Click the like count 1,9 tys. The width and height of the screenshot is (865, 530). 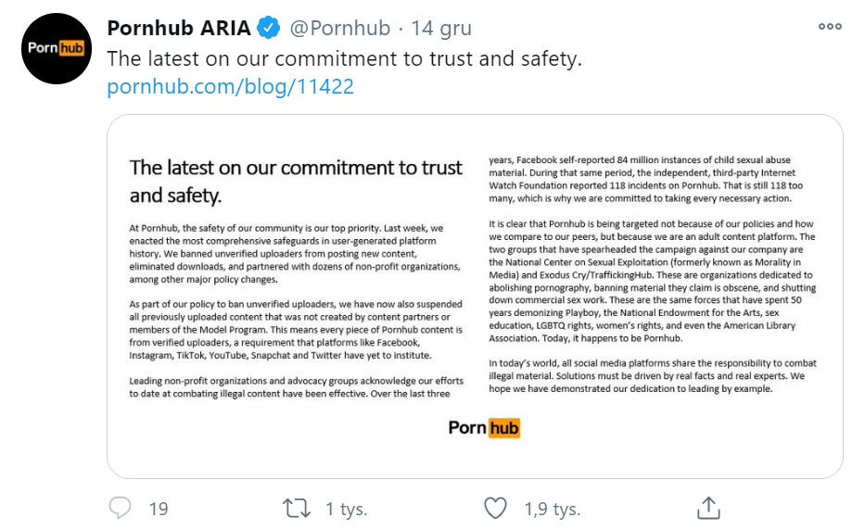click(552, 509)
